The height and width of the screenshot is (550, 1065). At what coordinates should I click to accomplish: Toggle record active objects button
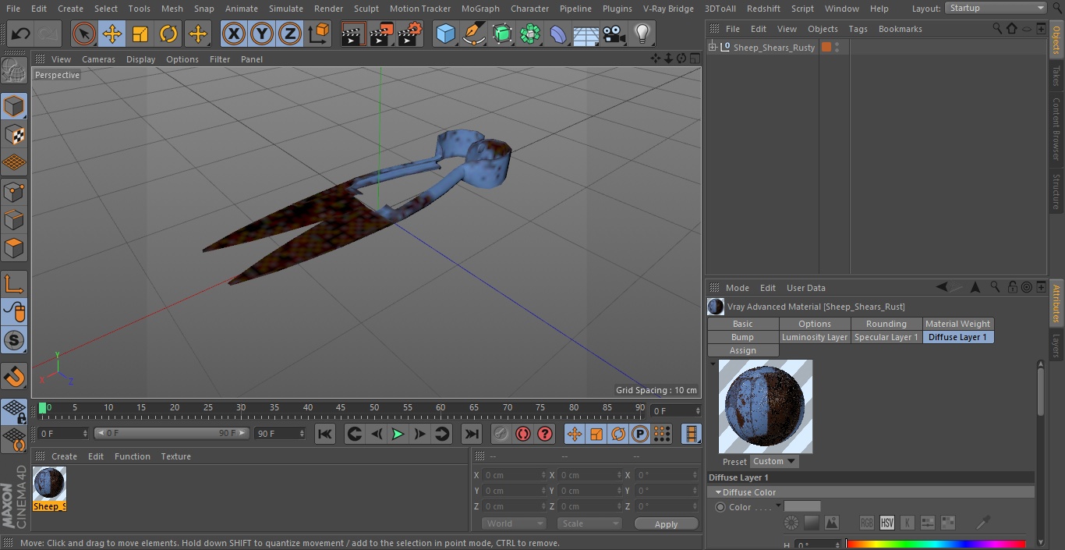(501, 434)
